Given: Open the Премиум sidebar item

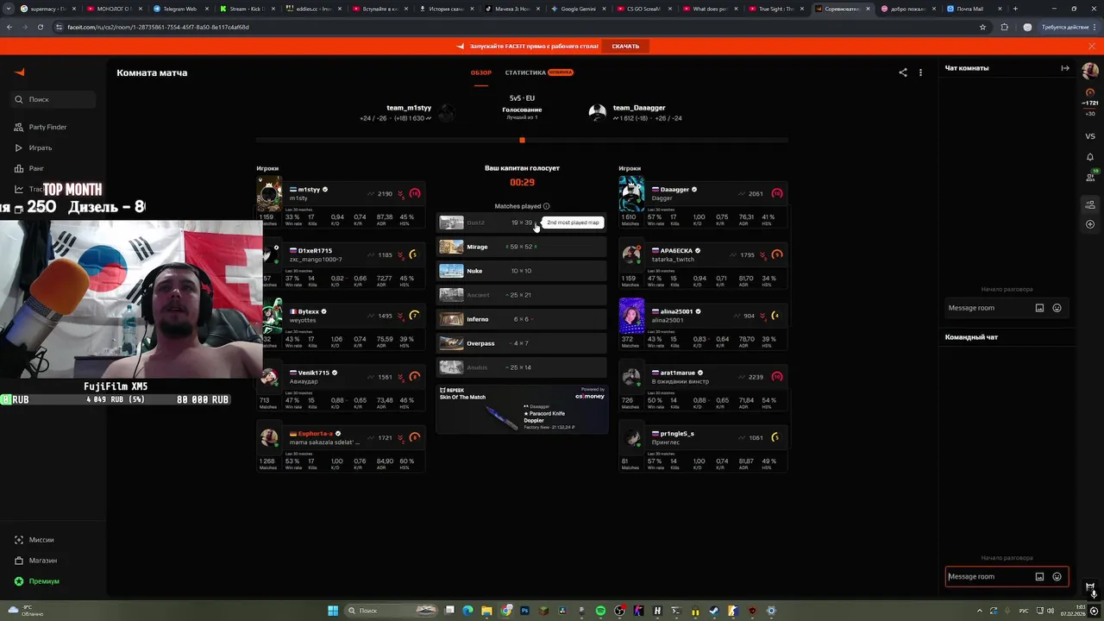Looking at the screenshot, I should (44, 581).
